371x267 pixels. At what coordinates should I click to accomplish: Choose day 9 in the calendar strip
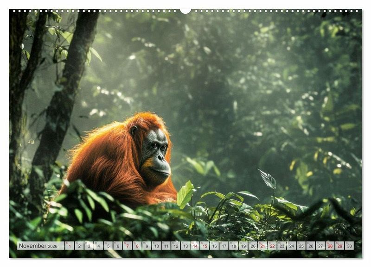coord(147,246)
